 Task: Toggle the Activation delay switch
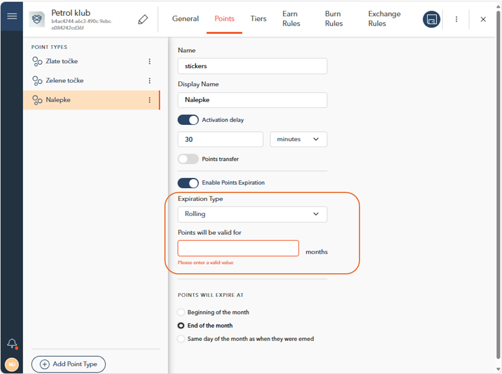tap(188, 120)
